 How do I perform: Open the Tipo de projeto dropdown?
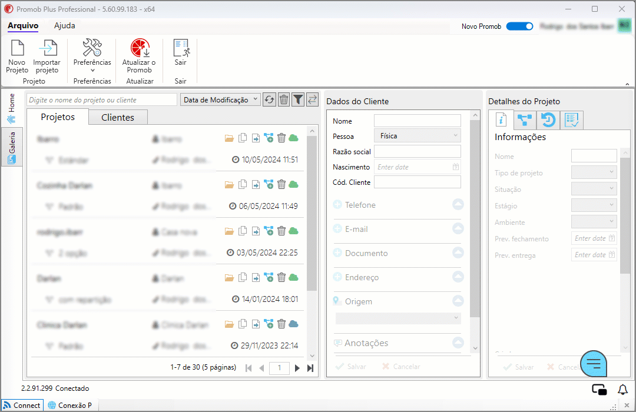point(594,172)
